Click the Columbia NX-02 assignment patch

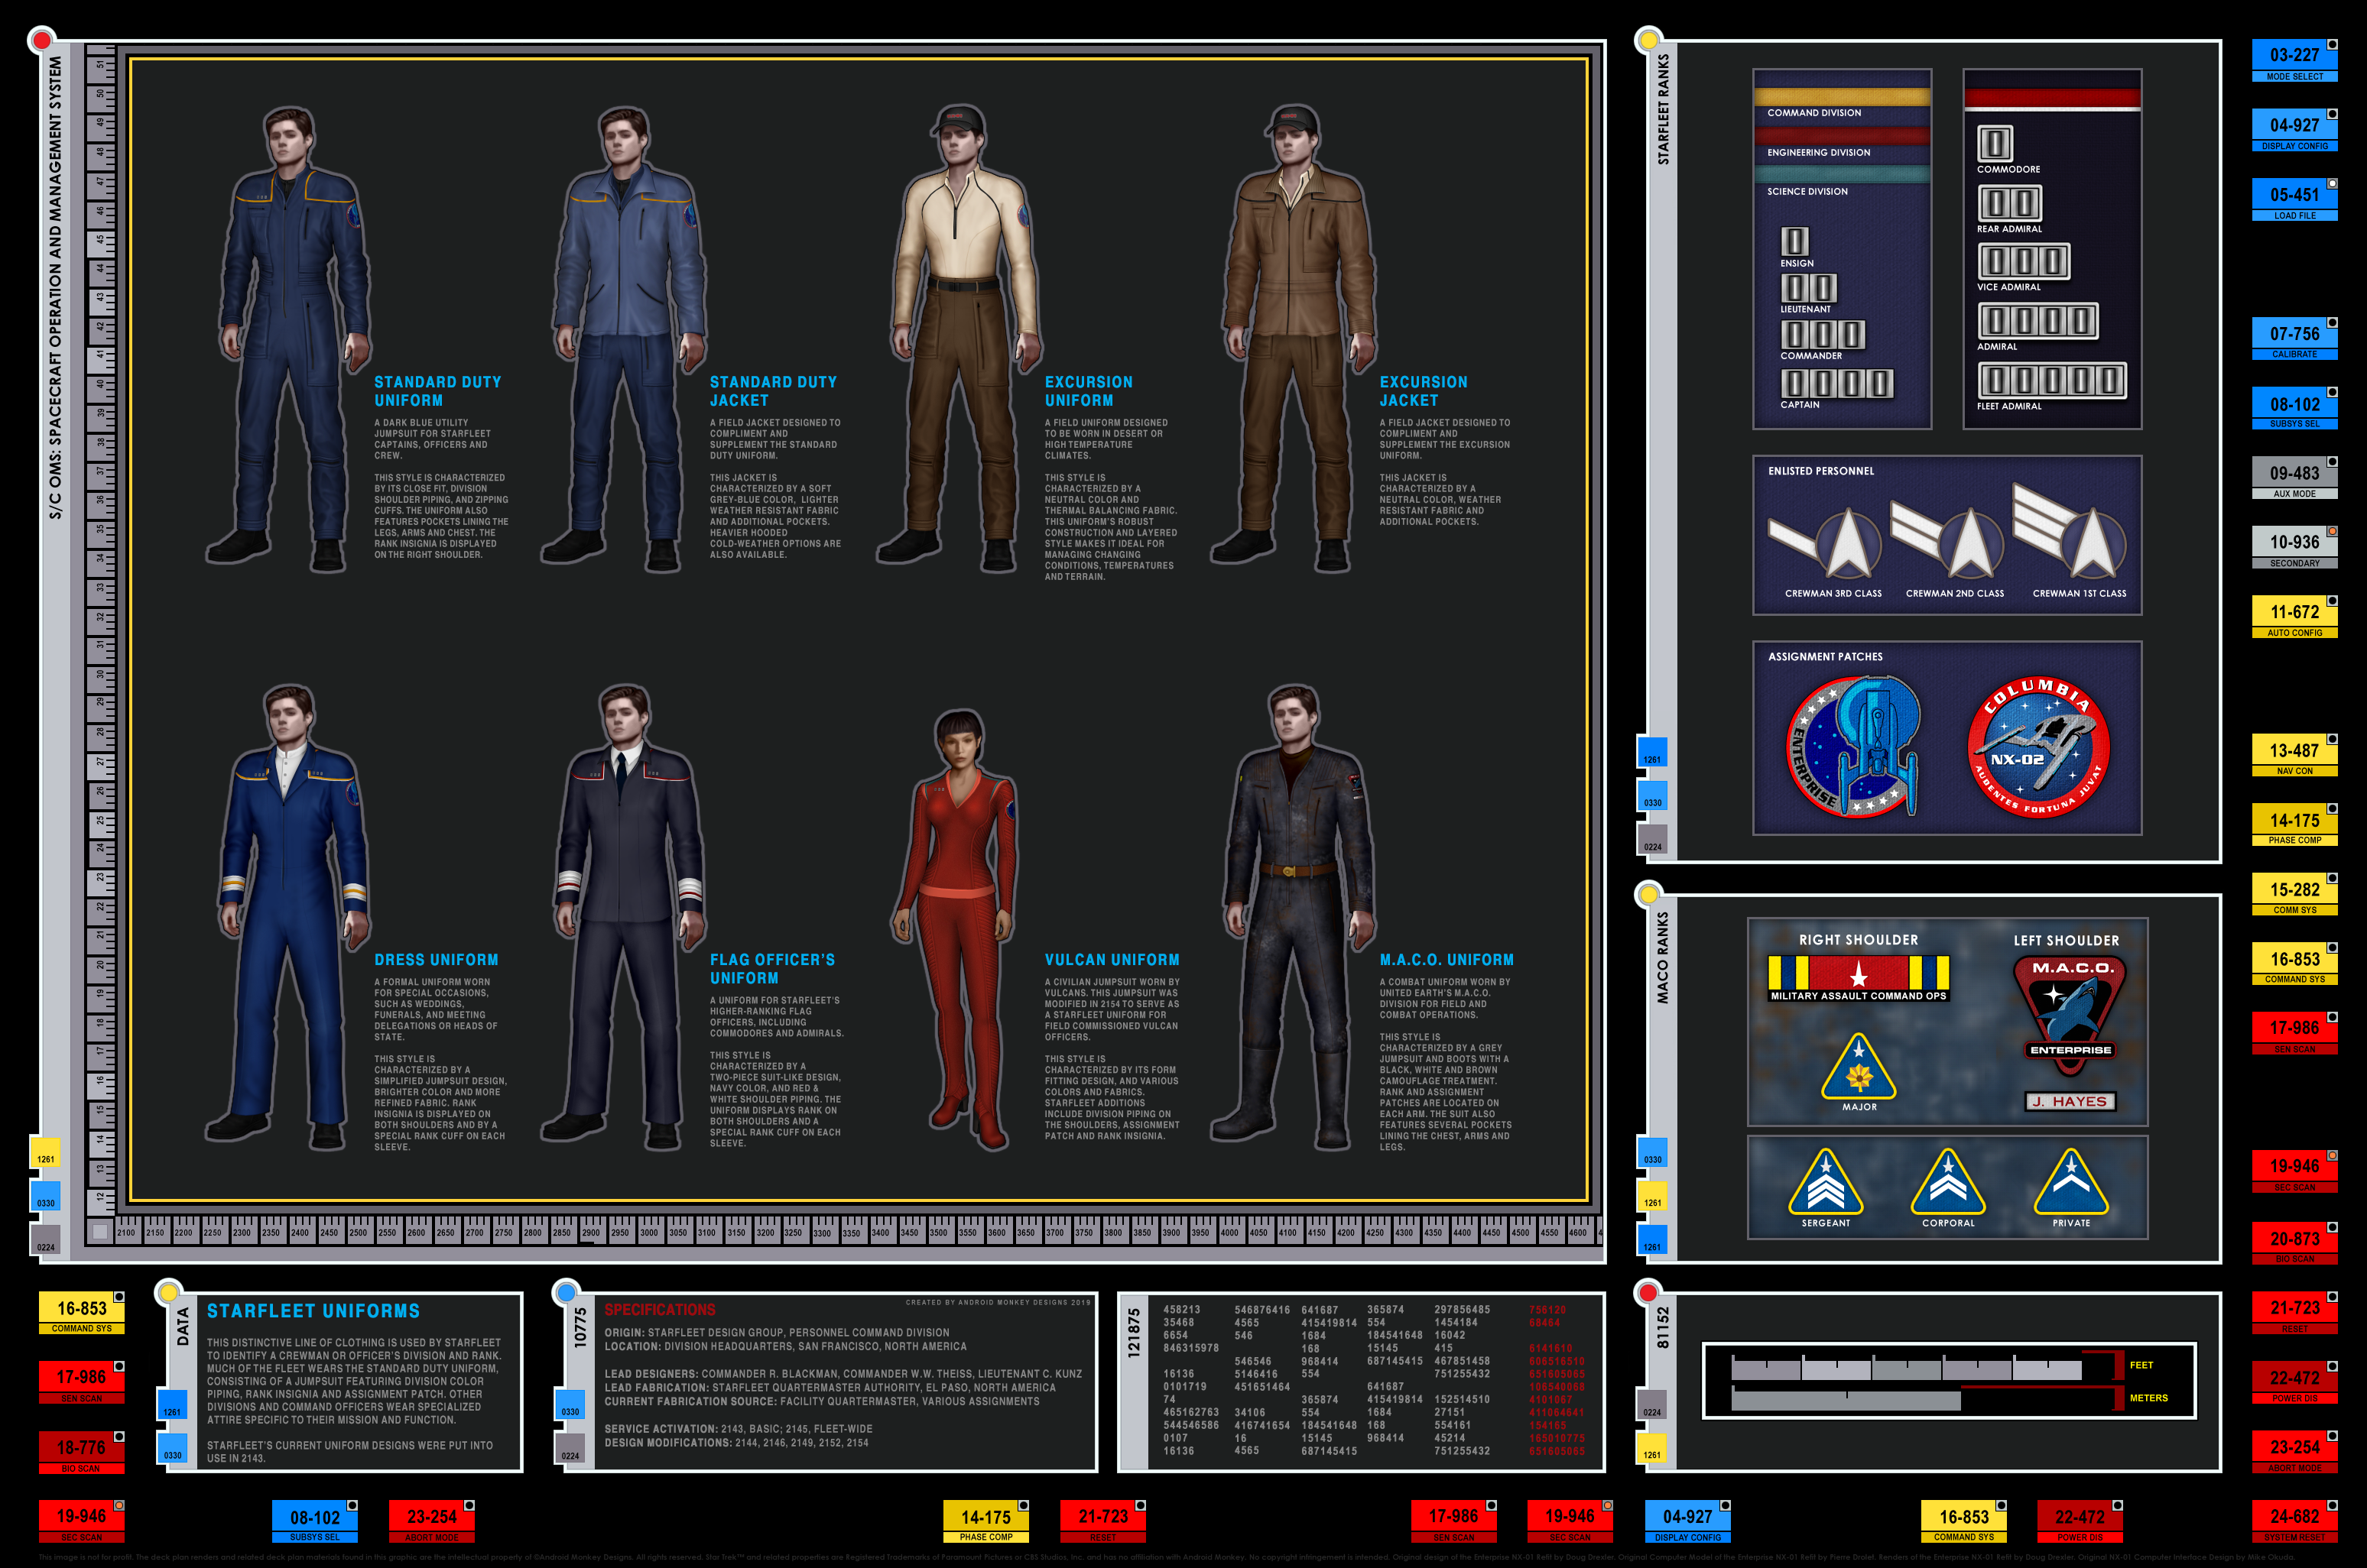tap(2037, 746)
